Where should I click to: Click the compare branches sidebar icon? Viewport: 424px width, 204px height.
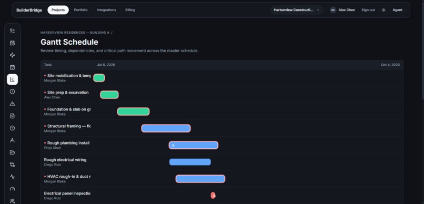pos(12,165)
